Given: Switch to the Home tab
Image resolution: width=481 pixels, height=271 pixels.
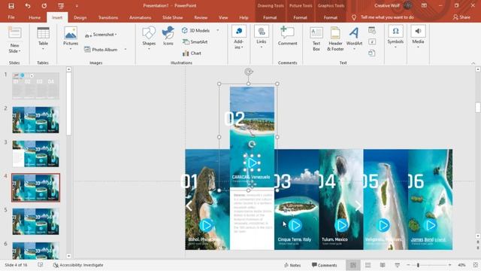Looking at the screenshot, I should point(35,17).
